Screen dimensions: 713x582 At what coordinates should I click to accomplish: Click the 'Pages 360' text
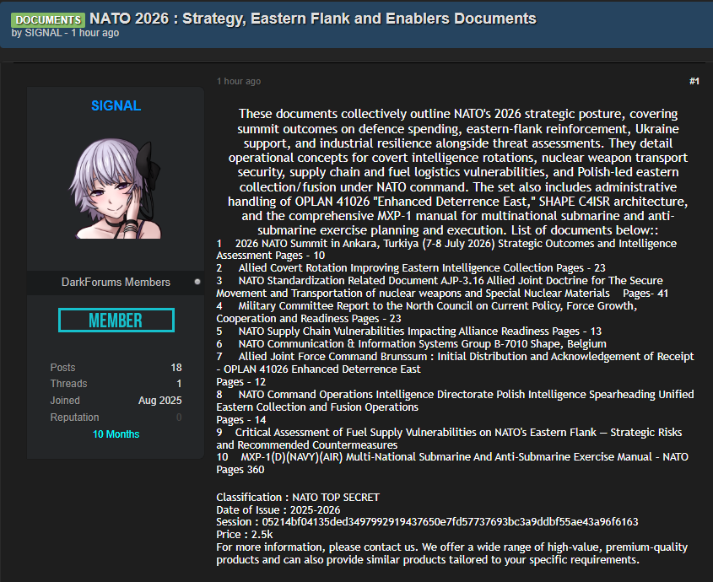pyautogui.click(x=240, y=470)
